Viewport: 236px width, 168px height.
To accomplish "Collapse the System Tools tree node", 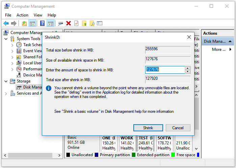I will click(6, 39).
